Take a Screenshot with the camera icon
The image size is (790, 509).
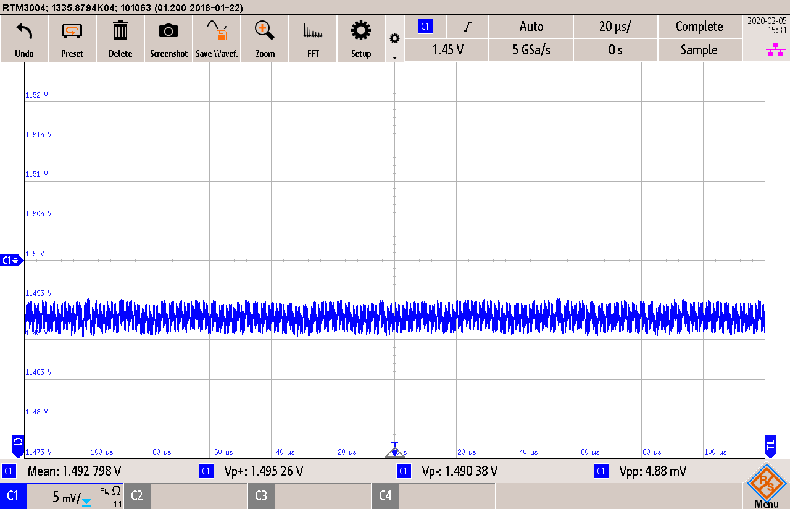(x=168, y=38)
